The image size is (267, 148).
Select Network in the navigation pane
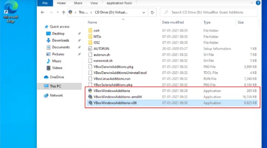[56, 95]
